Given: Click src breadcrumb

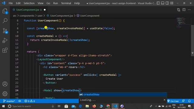Looking at the screenshot, I should [x=15, y=16].
